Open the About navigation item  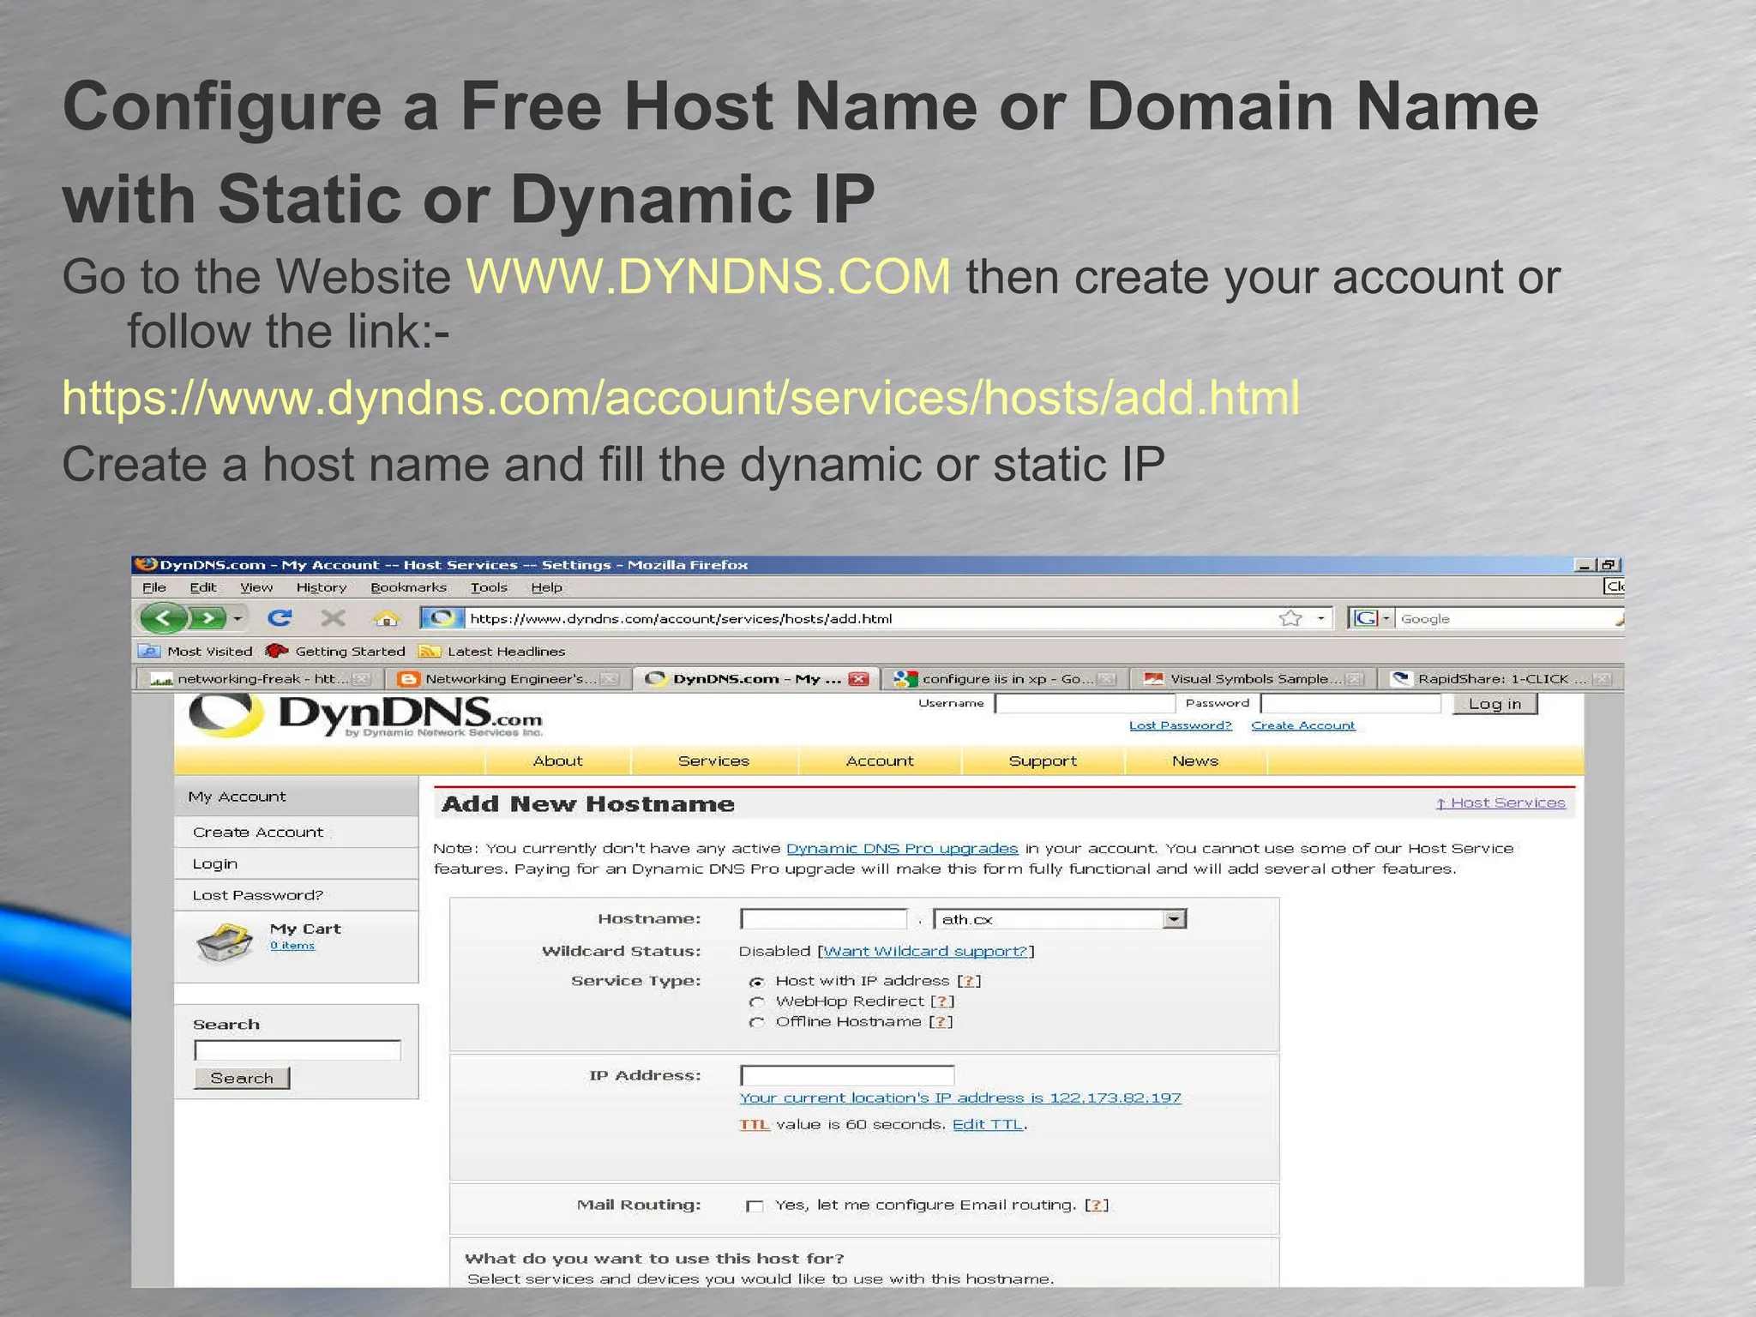(x=557, y=761)
